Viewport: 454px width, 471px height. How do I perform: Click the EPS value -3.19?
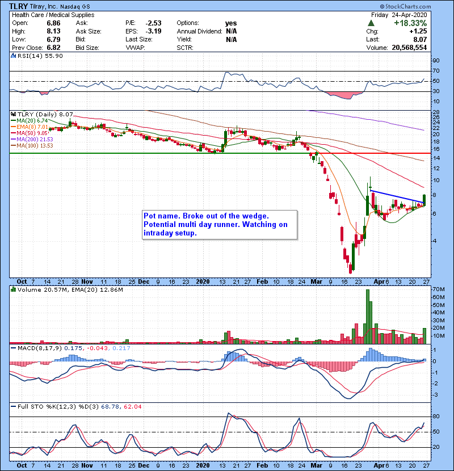(154, 31)
